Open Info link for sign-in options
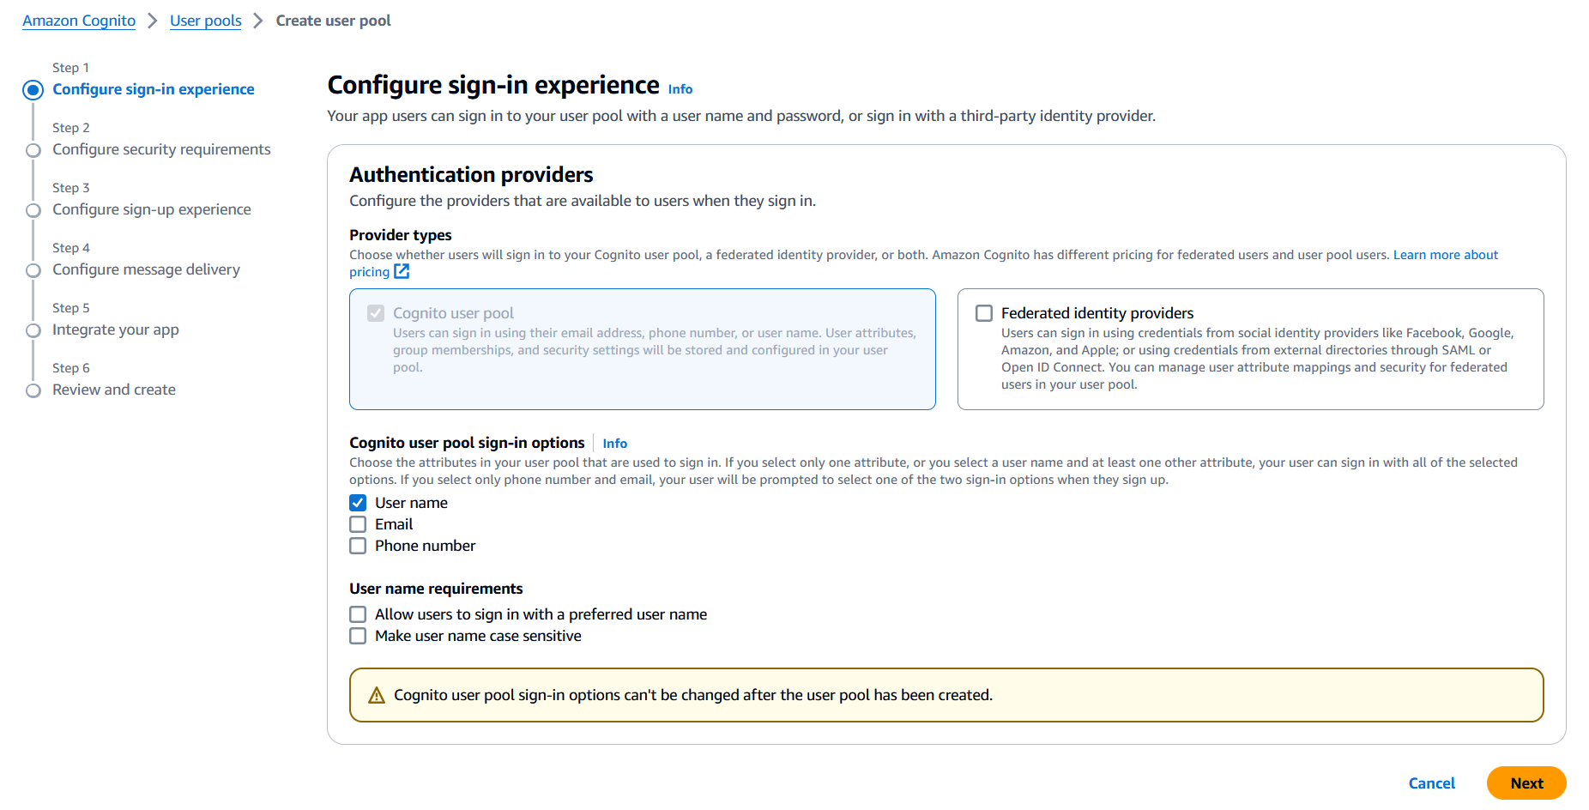This screenshot has height=810, width=1589. tap(614, 444)
